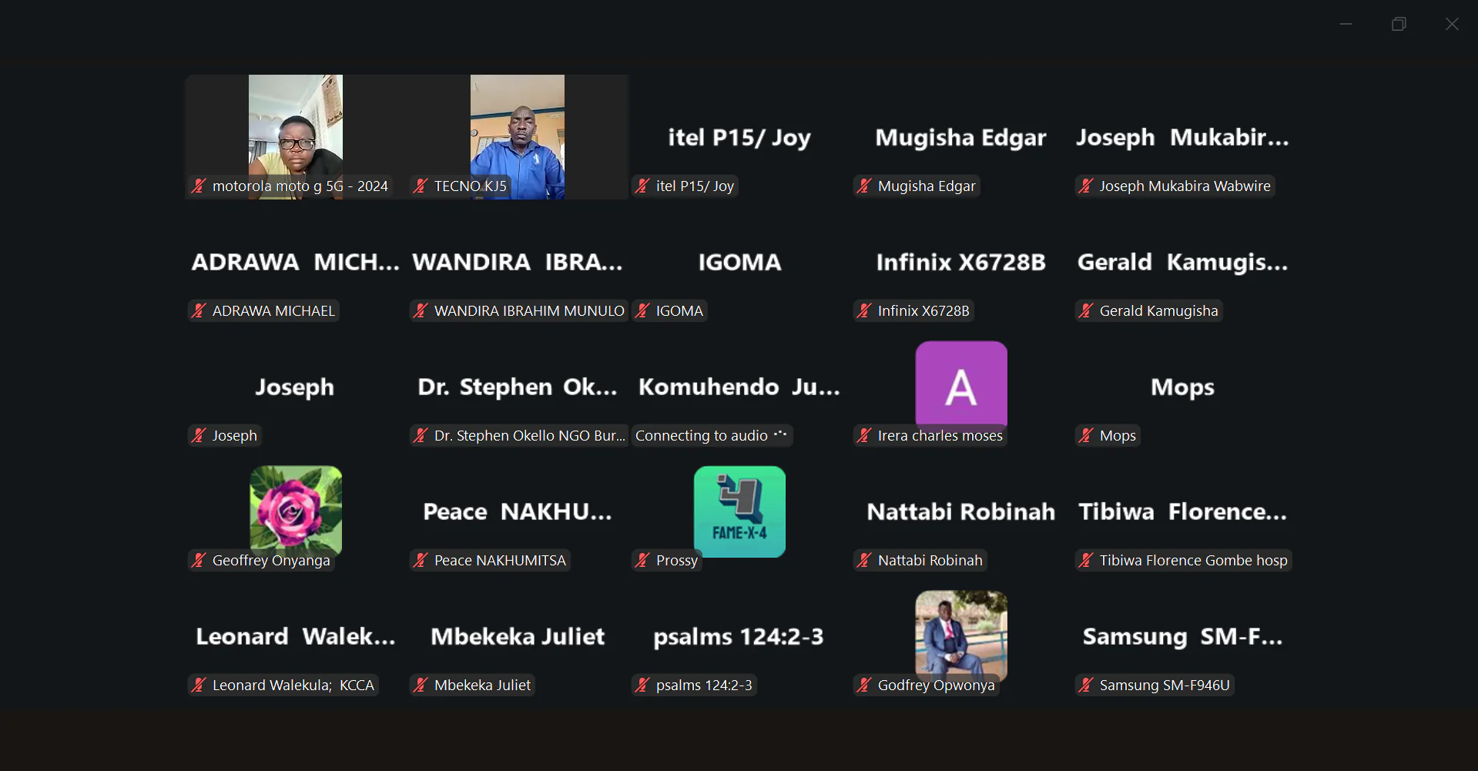
Task: Click muted mic icon next to Samsung SM-F946U
Action: point(1086,685)
